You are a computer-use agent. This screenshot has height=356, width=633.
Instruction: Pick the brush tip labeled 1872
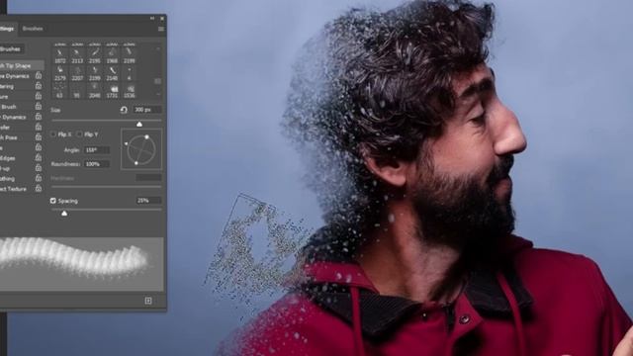tap(60, 55)
